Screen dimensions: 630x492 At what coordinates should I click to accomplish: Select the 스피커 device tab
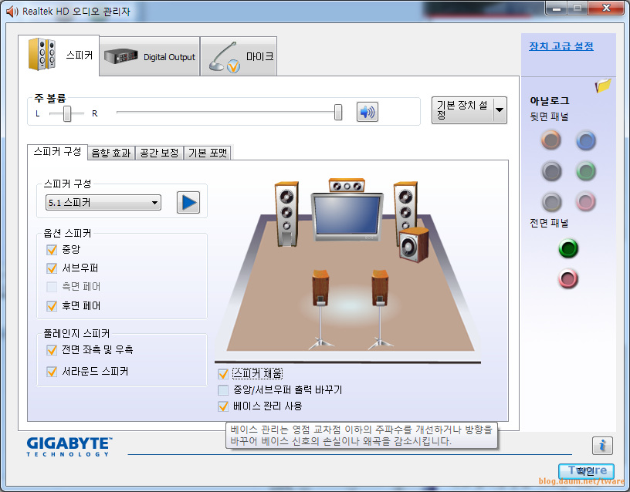tap(59, 55)
